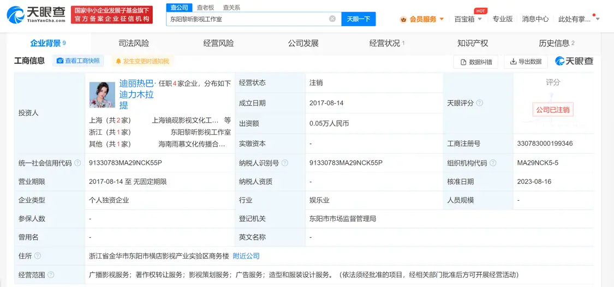Screen dimensions: 614x287
Task: Click the help icon next to 纳税人识别号
Action: 285,163
